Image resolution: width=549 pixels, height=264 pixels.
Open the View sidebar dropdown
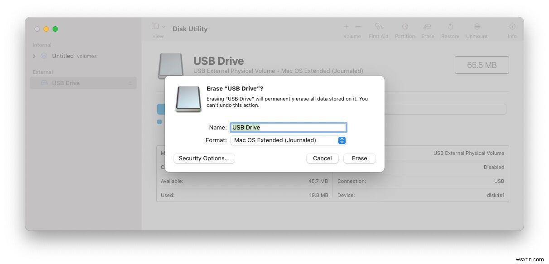(x=159, y=27)
